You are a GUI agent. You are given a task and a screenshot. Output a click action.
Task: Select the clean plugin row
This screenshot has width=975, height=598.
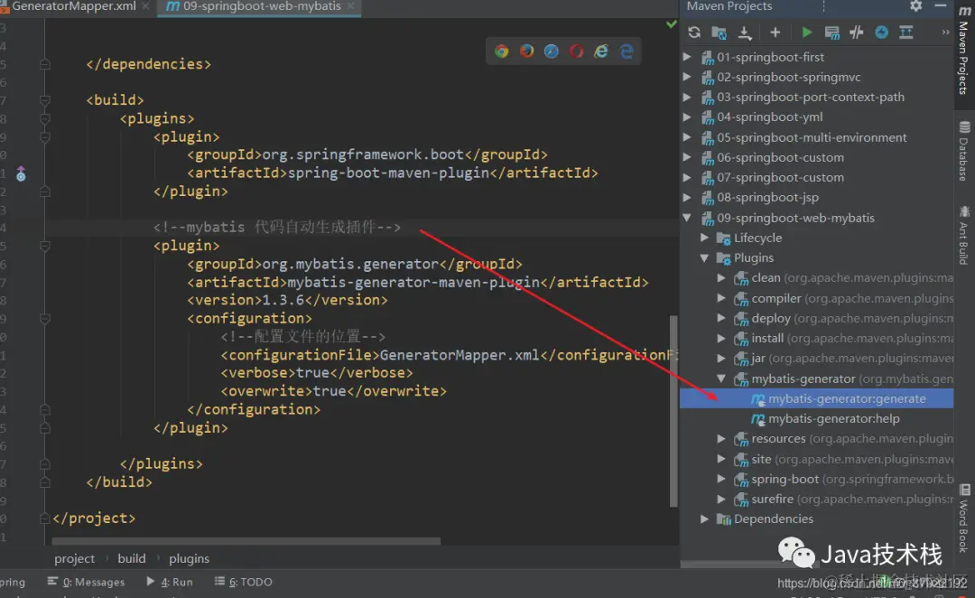[816, 278]
